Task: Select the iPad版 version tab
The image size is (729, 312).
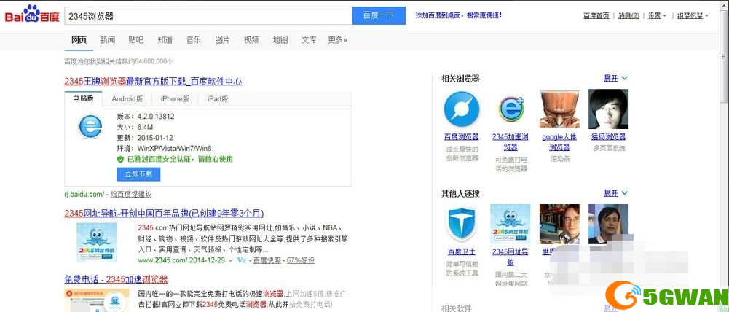Action: 218,98
